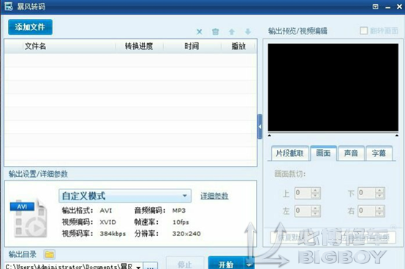Open the 自定义模式 dropdown

click(x=125, y=196)
